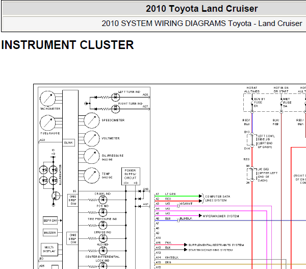
Task: Click the starting/charging system arrowhead
Action: (x=186, y=250)
